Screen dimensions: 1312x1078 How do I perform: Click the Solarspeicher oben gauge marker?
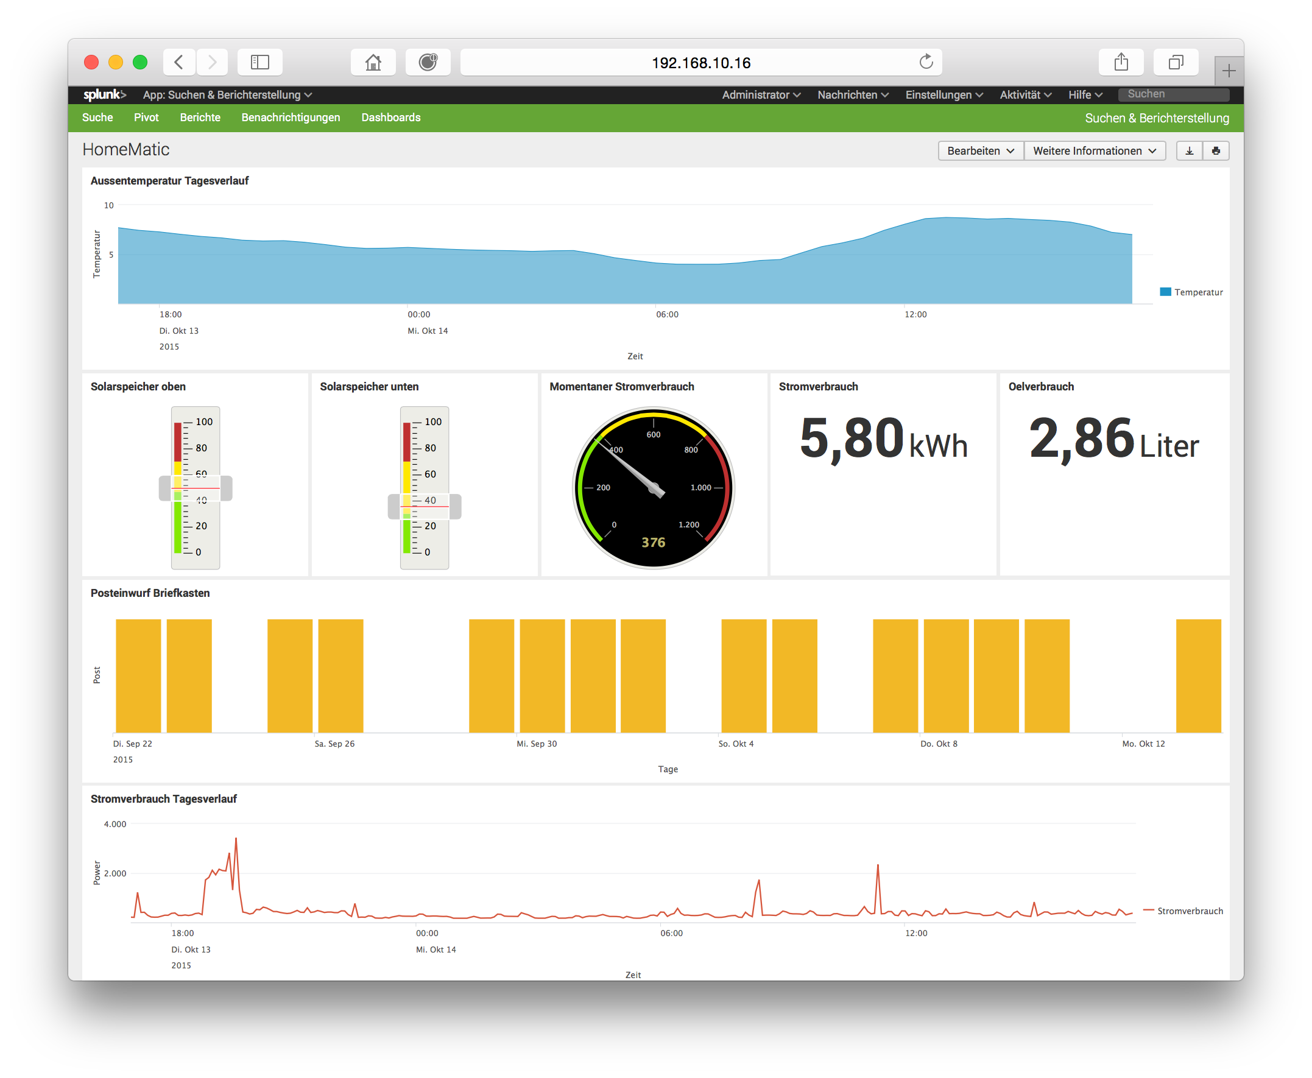[196, 488]
